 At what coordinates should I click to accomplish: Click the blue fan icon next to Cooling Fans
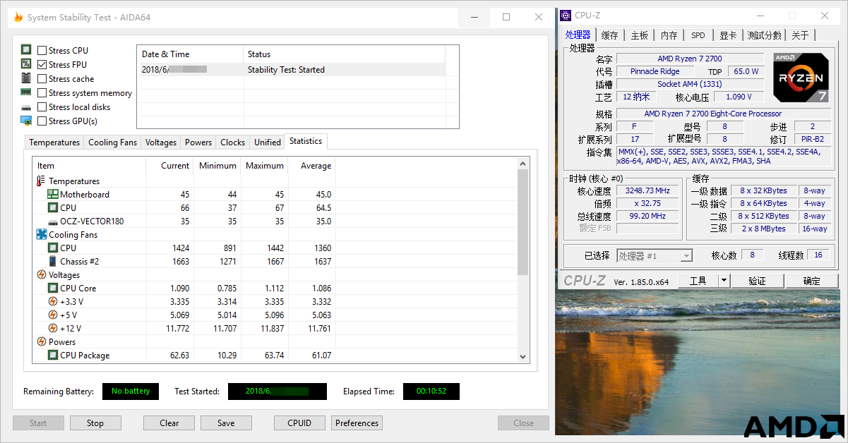pos(41,234)
